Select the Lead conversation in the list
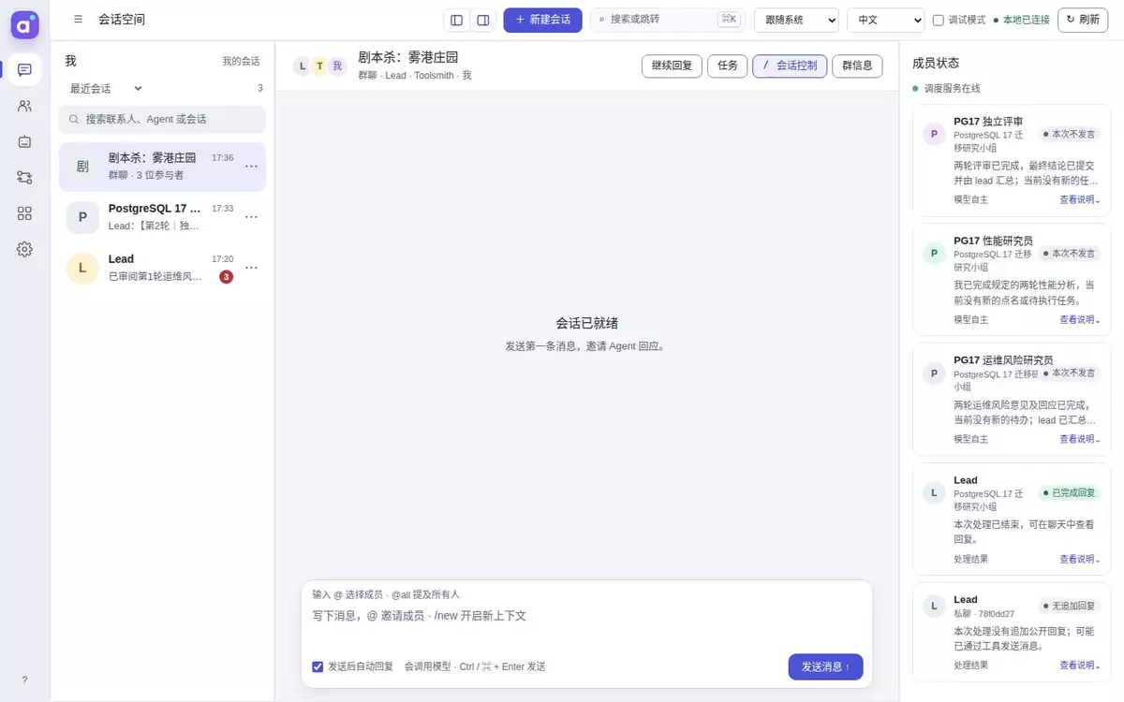Screen dimensions: 1124x702 tap(162, 268)
